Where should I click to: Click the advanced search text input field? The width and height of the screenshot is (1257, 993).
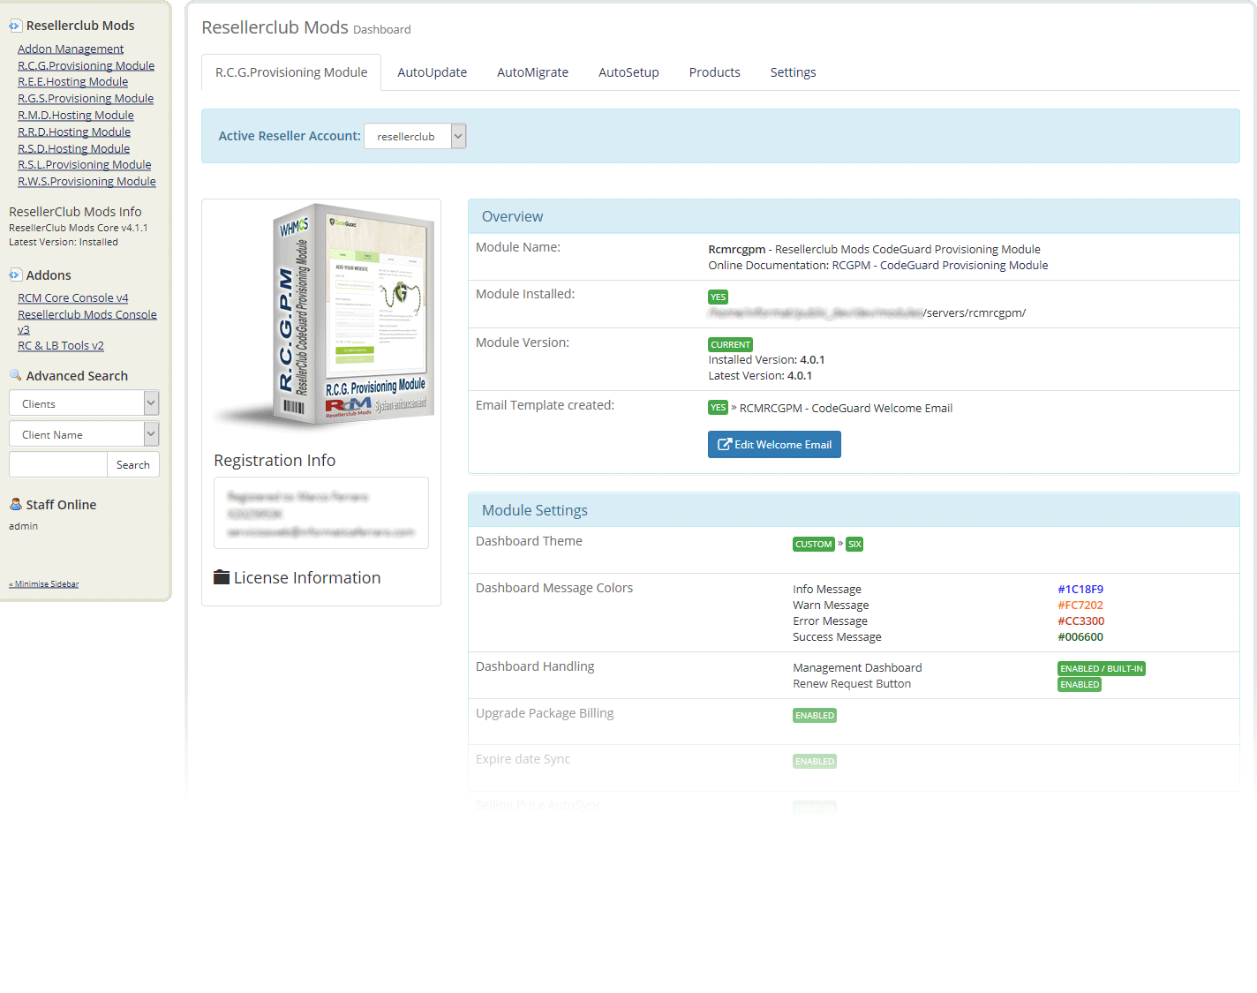[58, 464]
